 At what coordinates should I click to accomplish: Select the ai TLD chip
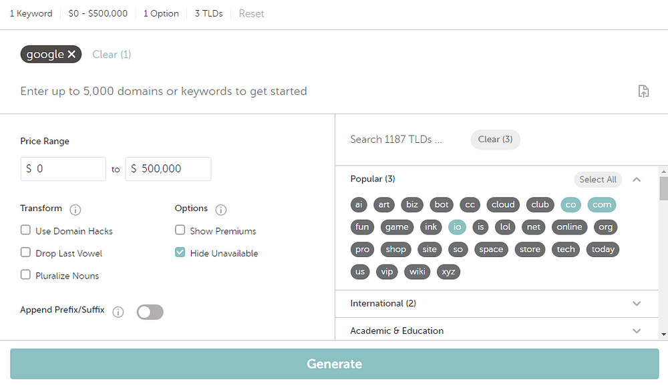point(359,205)
